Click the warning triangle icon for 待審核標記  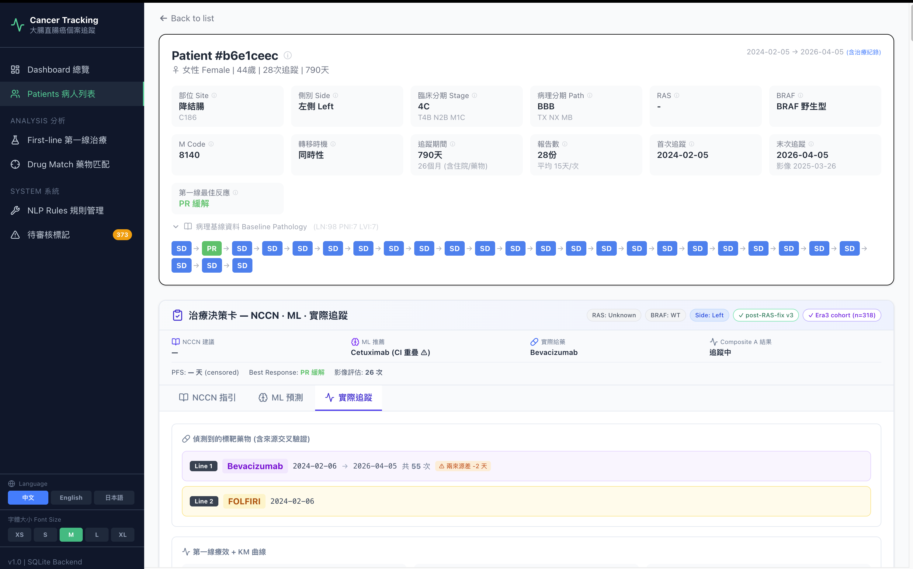(15, 235)
